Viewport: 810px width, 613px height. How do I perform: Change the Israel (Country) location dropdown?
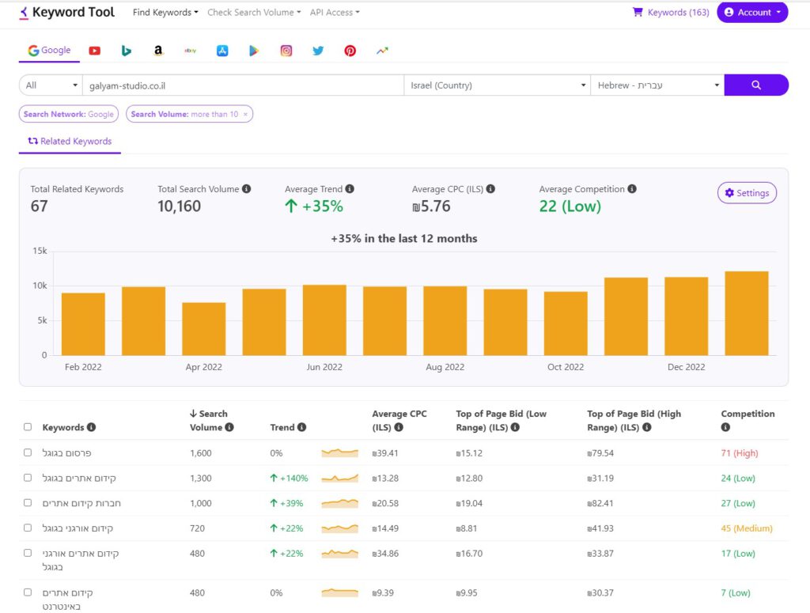click(497, 85)
